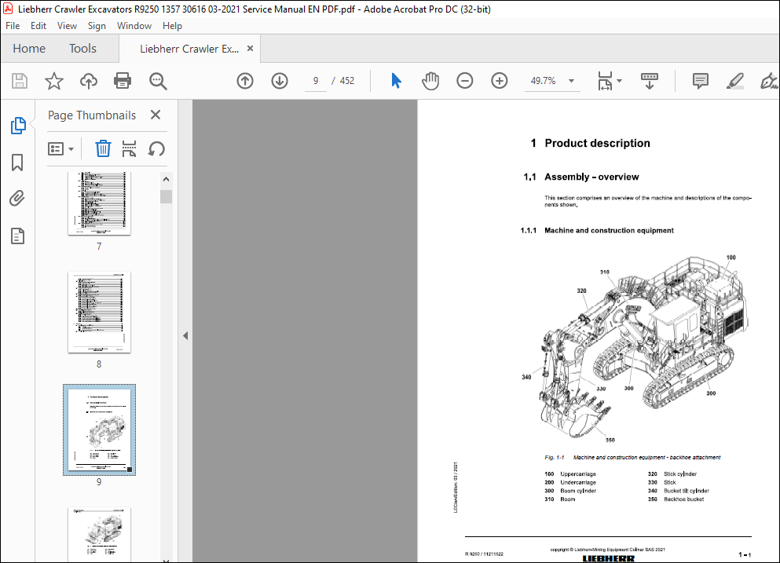Click the 'Assembly - overview' heading
The image size is (780, 563).
[591, 177]
